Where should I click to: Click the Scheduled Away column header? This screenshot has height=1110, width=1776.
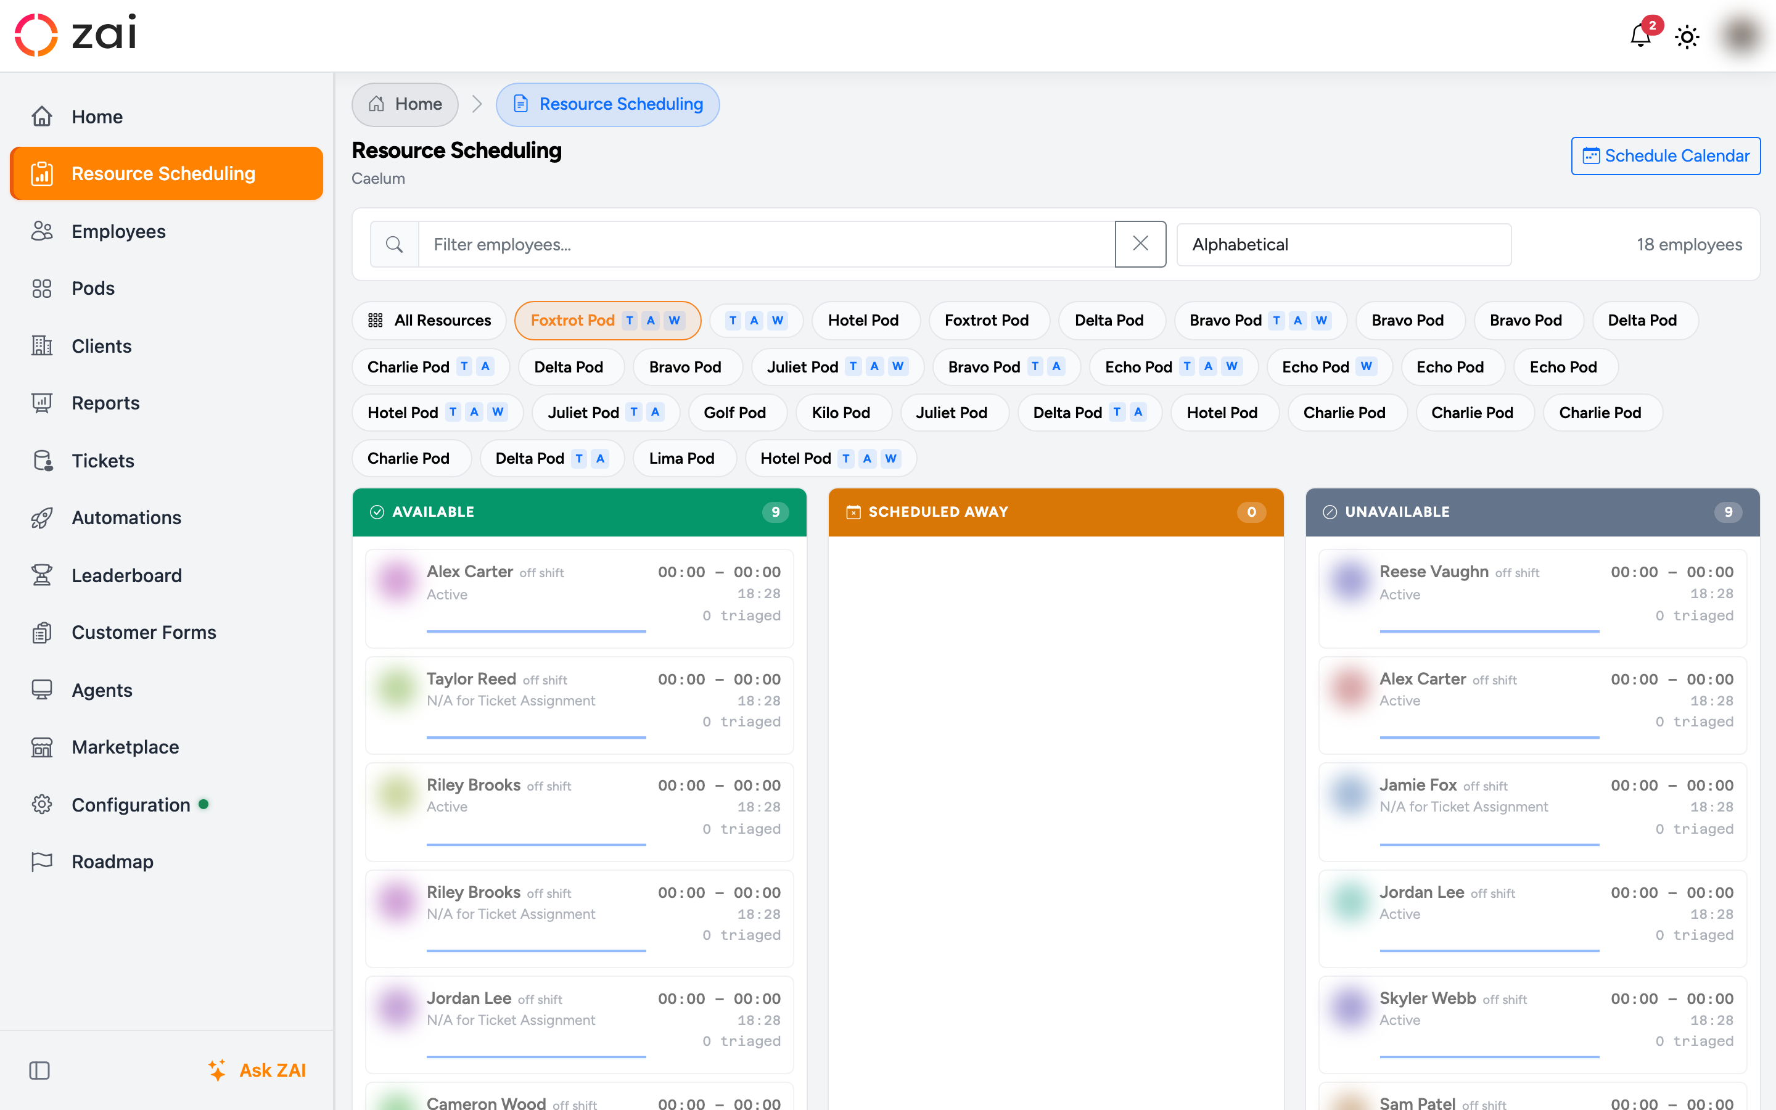tap(1056, 512)
